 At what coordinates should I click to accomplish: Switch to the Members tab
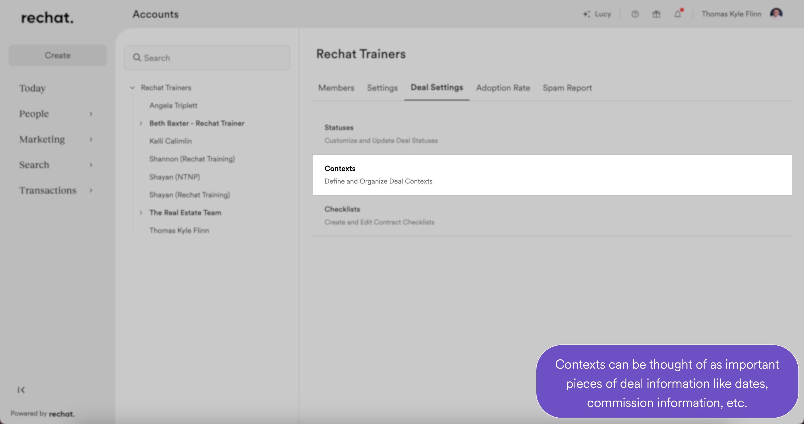336,88
